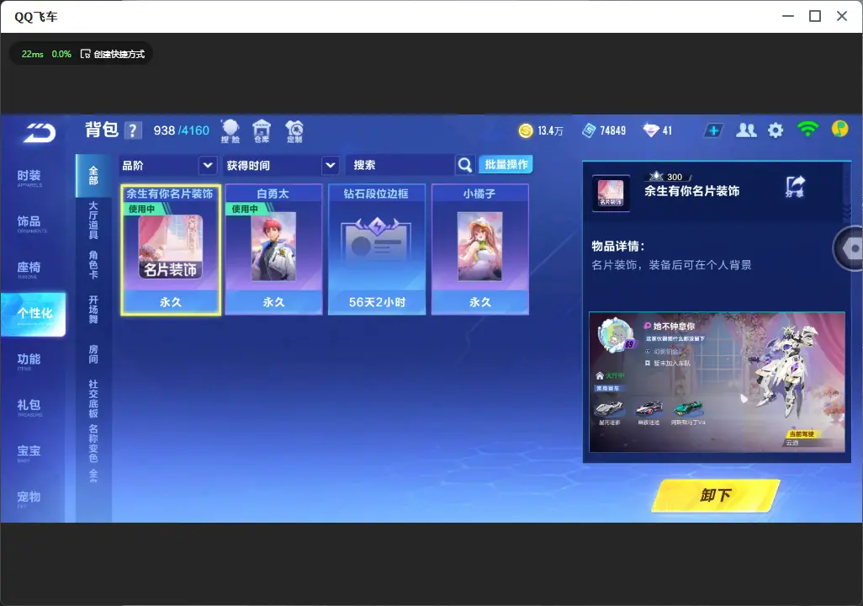
Task: Click the name card preview image
Action: click(x=717, y=382)
